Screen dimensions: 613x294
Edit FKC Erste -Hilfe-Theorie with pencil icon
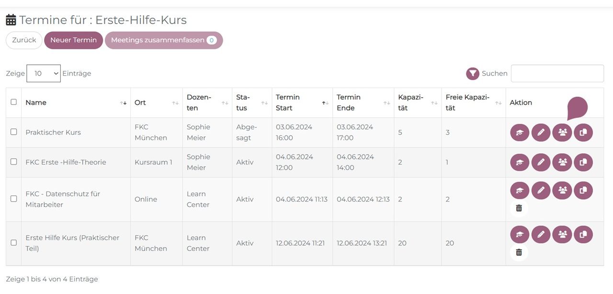[x=541, y=162]
